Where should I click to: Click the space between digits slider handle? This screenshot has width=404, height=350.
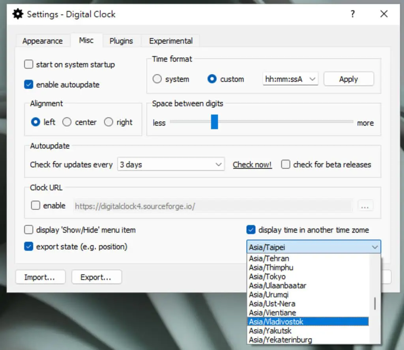coord(214,122)
